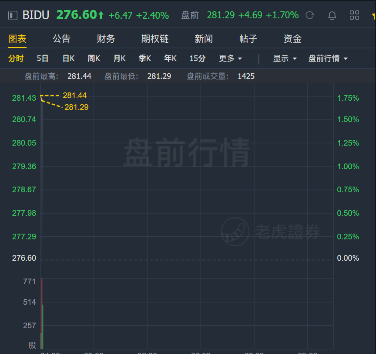Click the 281.44 high price marker
376x354 pixels.
74,95
